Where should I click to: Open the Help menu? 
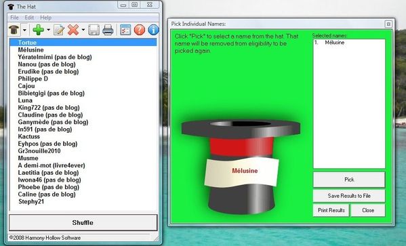click(x=45, y=18)
